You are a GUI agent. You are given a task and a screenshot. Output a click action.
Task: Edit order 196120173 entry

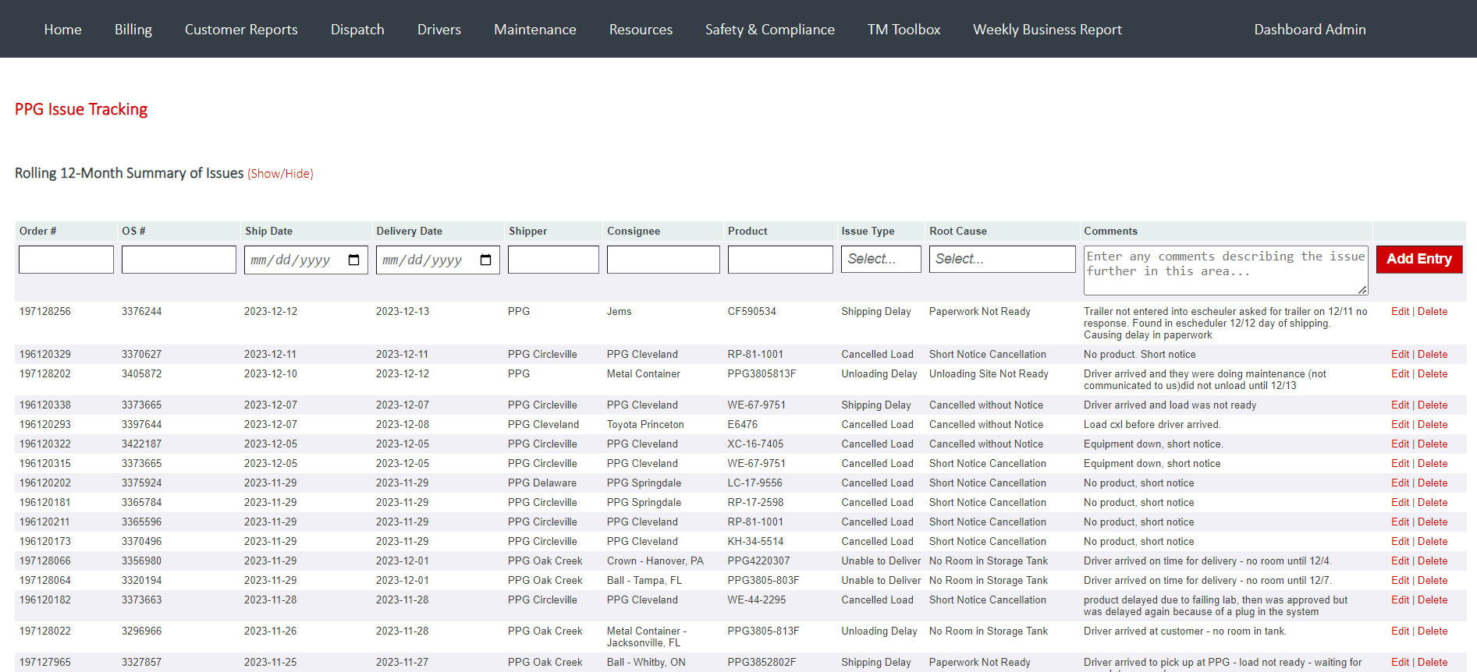1400,541
